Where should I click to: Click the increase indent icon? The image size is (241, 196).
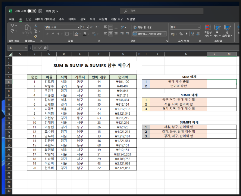click(x=127, y=34)
